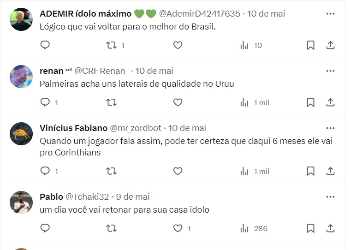
Task: Unlike Pablo's tweet with one like
Action: (x=178, y=228)
